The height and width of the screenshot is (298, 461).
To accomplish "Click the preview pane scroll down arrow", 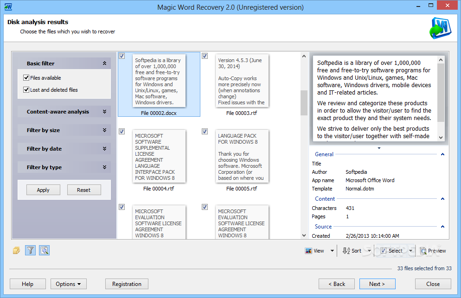I will point(441,137).
